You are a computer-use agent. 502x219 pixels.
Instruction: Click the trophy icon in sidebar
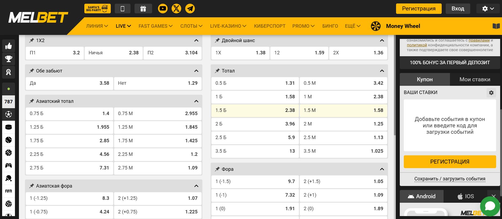pos(9,59)
